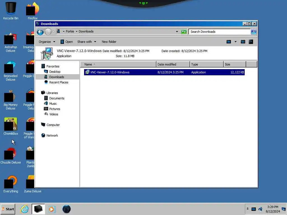The height and width of the screenshot is (215, 287).
Task: Select Computer in the navigation pane
Action: pos(53,125)
